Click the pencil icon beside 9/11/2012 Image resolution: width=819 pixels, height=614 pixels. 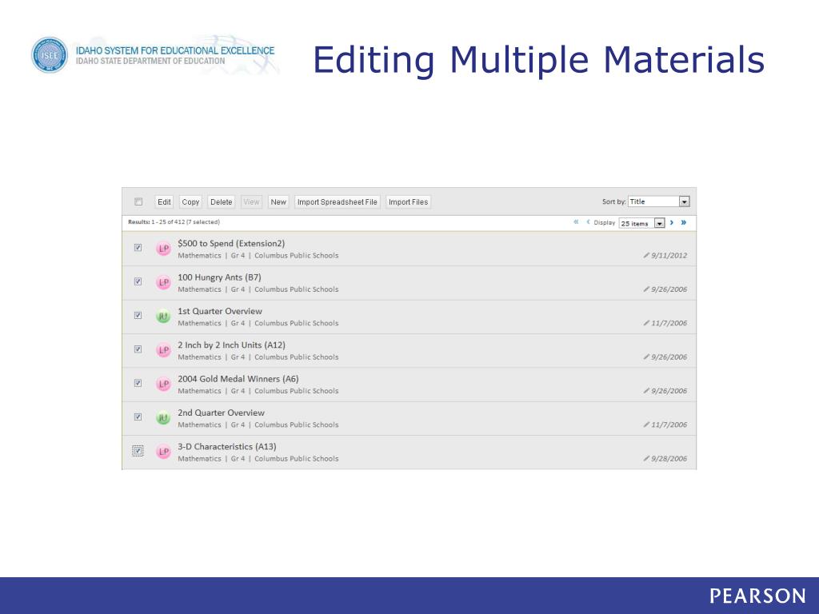pyautogui.click(x=646, y=255)
